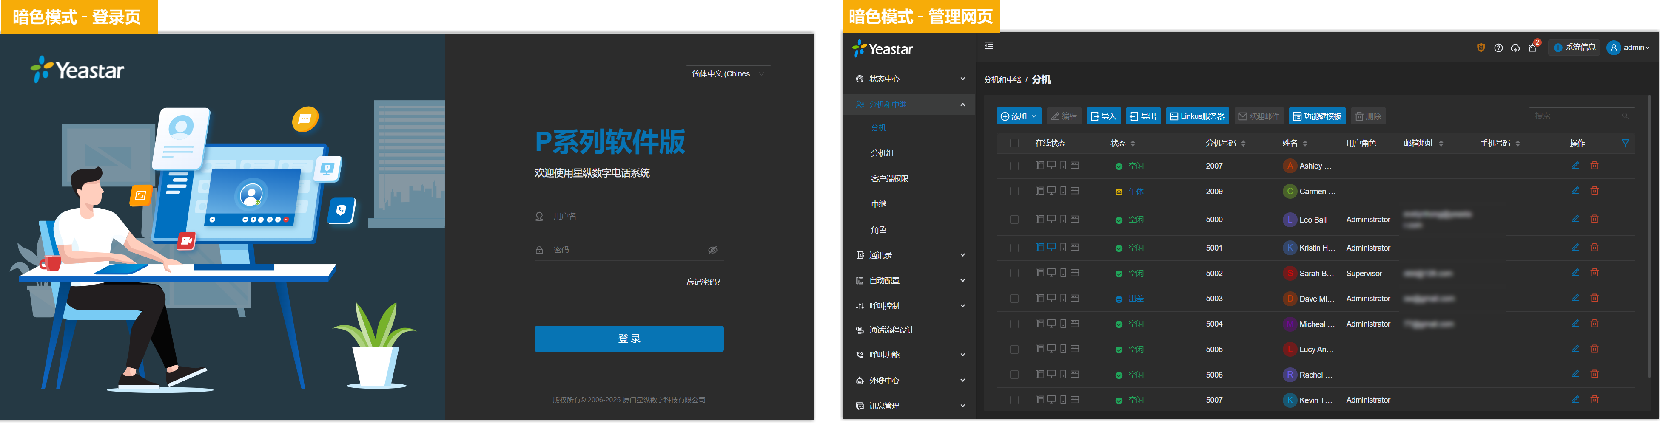Delete extension 5003 using trash icon
1660x423 pixels.
tap(1594, 298)
